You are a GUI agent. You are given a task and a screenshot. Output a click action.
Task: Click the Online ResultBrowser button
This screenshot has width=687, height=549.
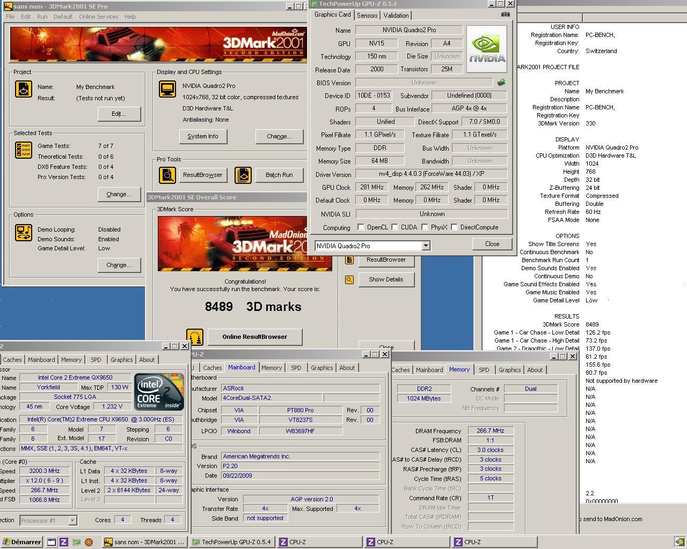point(255,337)
